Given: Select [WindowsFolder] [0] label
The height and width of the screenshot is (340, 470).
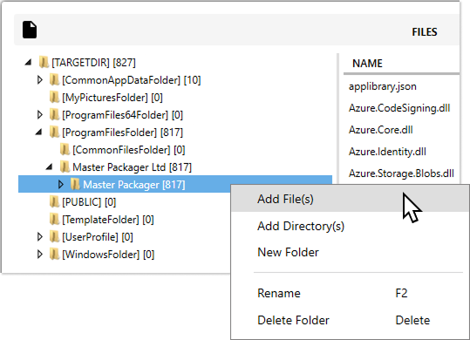Looking at the screenshot, I should pyautogui.click(x=108, y=255).
